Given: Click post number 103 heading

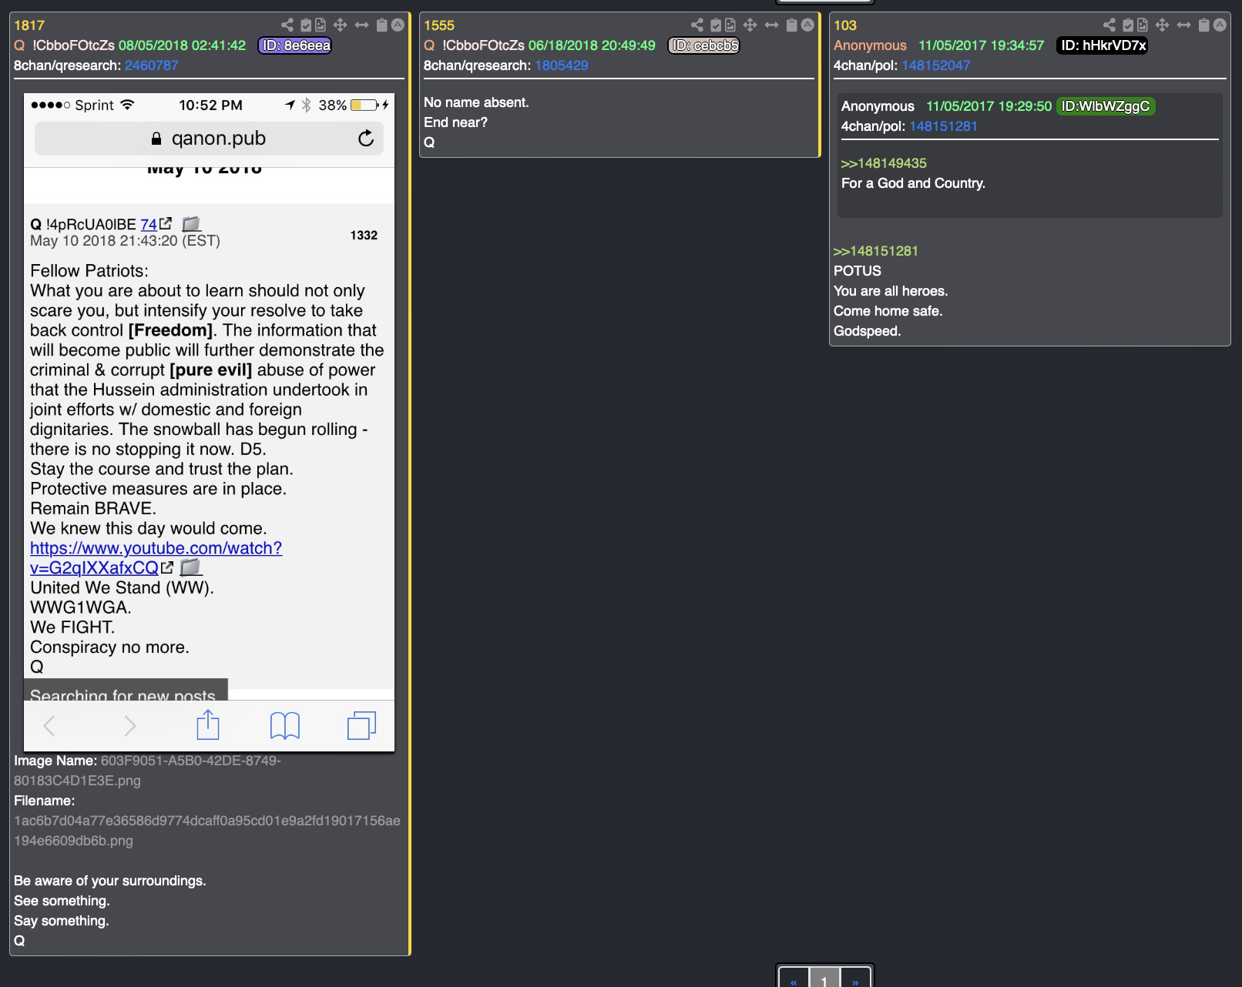Looking at the screenshot, I should point(845,25).
